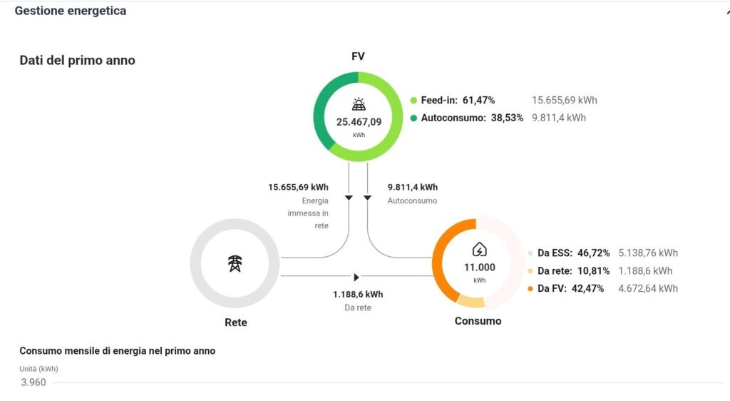The image size is (730, 401).
Task: Click the yellow Da rete legend dot
Action: click(530, 271)
